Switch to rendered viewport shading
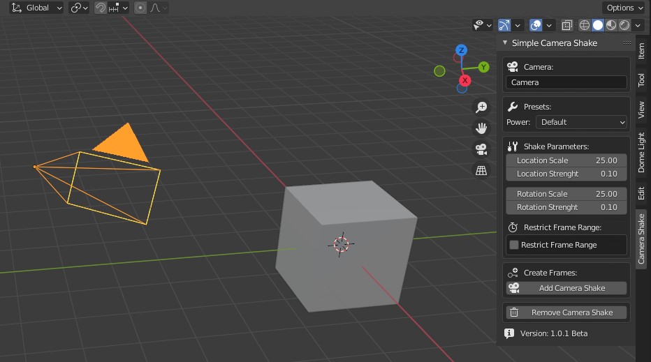Screen dimensions: 651x362 [624, 25]
